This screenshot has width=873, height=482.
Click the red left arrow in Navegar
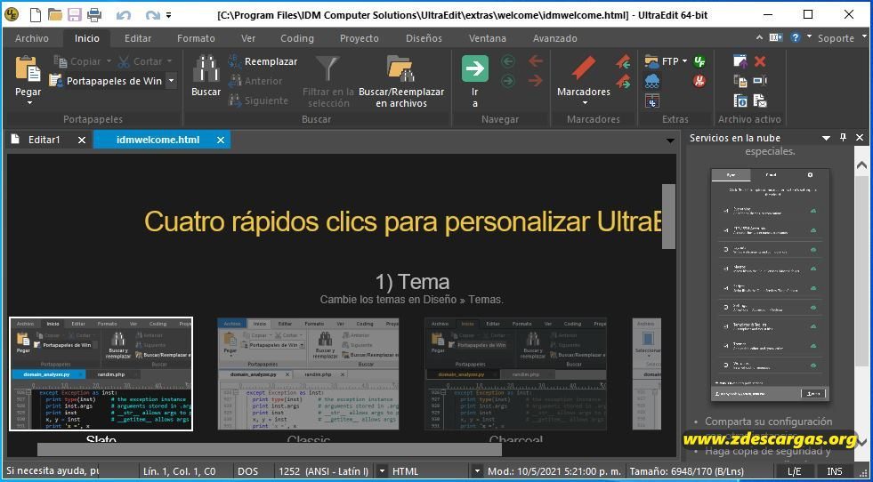pos(536,61)
